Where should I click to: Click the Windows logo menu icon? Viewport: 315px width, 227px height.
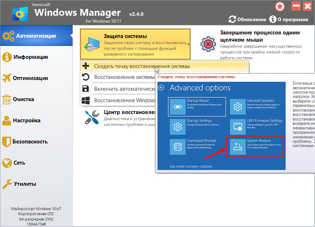86,100
